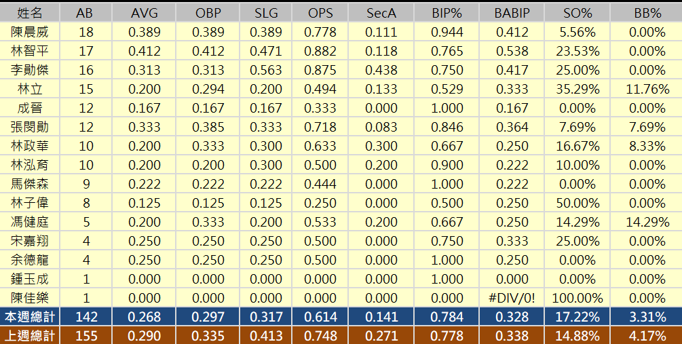Screen dimensions: 682x344
Task: Click the BB% column header
Action: point(645,13)
